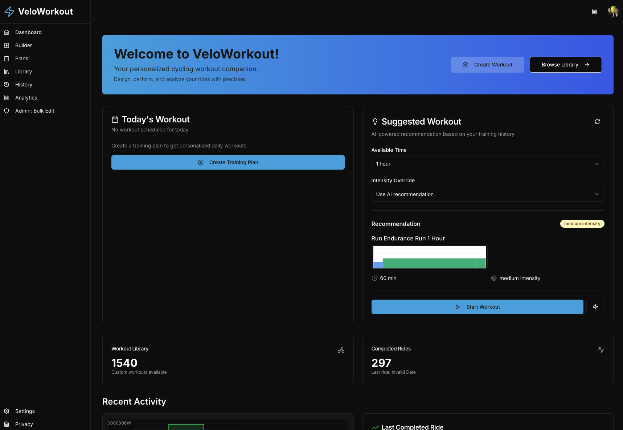
Task: Click the waveform icon on Completed Rides card
Action: (x=601, y=350)
